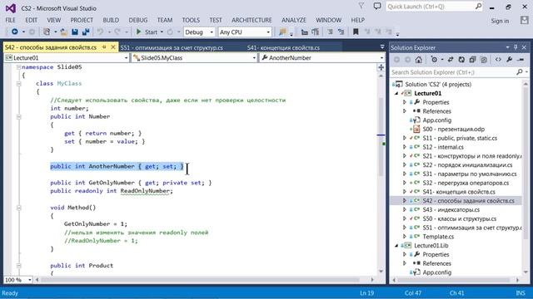
Task: Click the Navigate Backward toolbar button
Action: [x=15, y=32]
